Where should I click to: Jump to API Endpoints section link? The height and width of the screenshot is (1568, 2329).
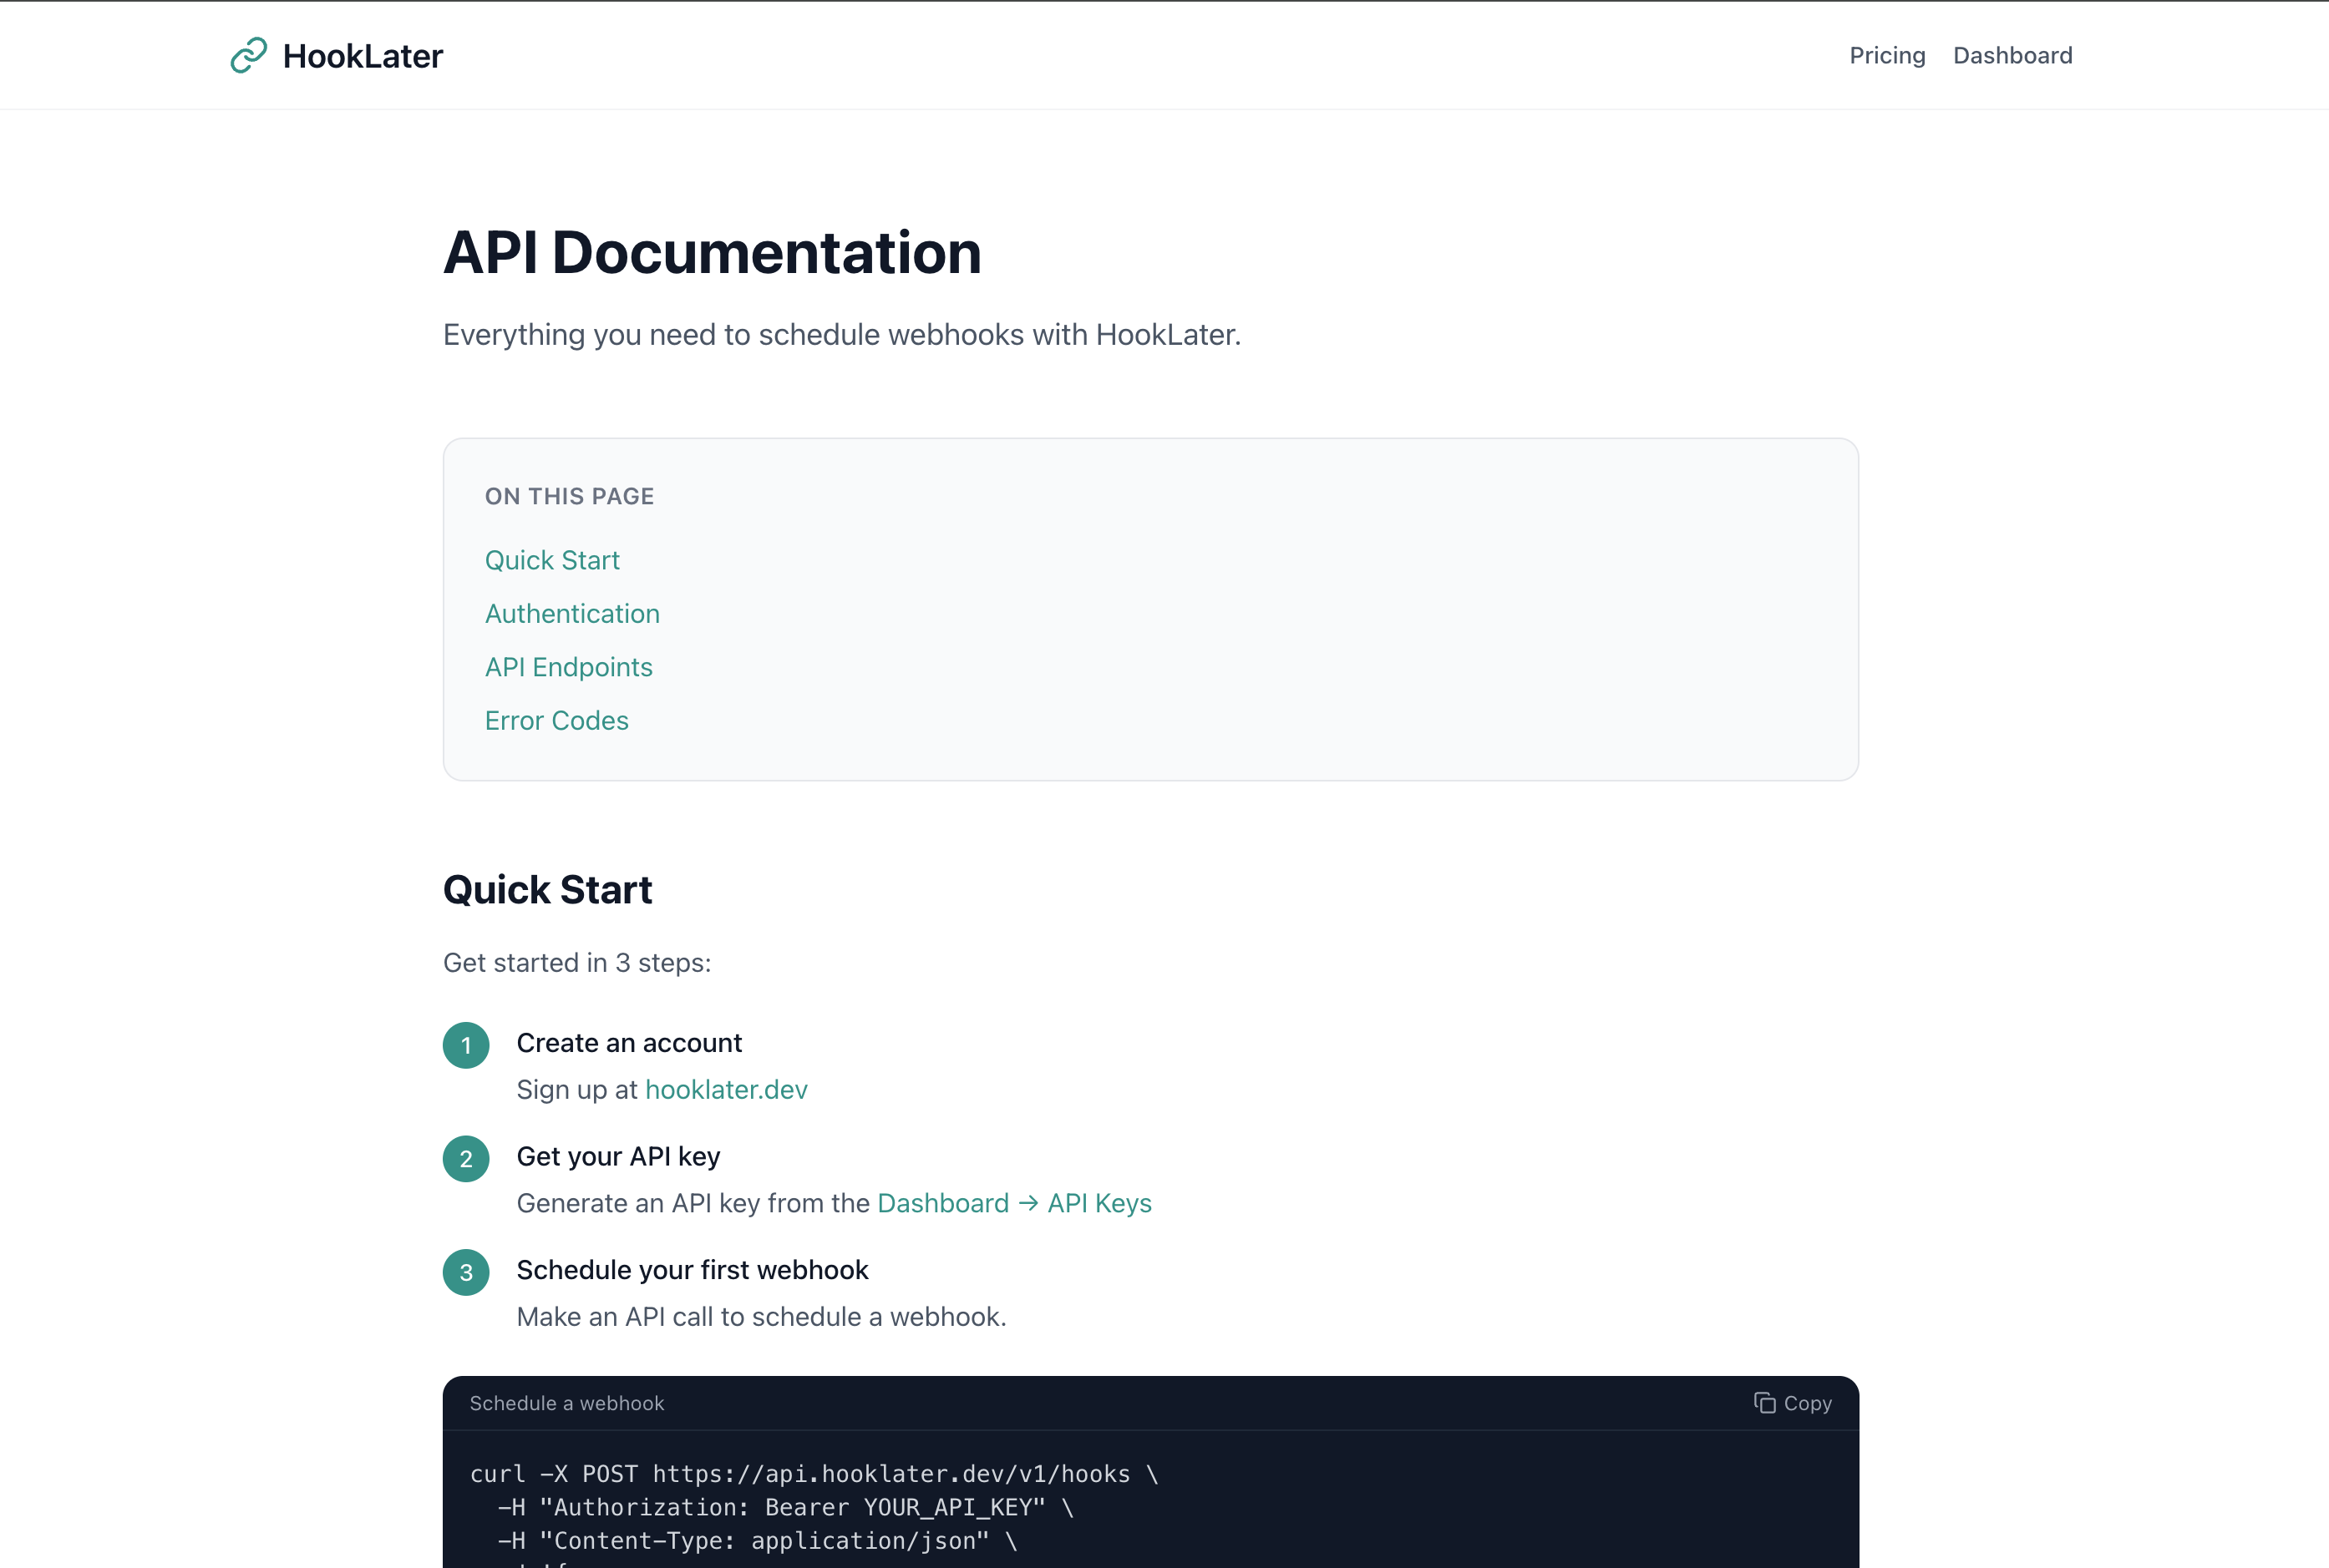point(568,667)
